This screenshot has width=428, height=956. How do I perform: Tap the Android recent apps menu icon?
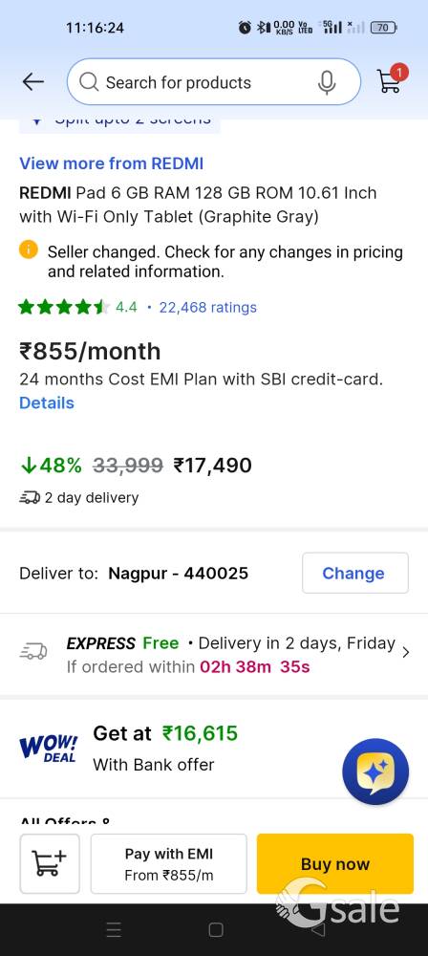pos(114,930)
